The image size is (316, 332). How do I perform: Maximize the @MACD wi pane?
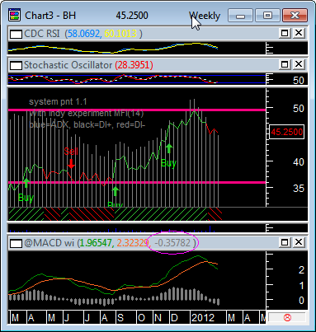click(x=285, y=242)
